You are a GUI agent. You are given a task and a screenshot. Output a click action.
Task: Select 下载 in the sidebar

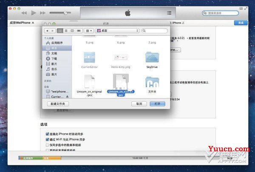pos(57,58)
